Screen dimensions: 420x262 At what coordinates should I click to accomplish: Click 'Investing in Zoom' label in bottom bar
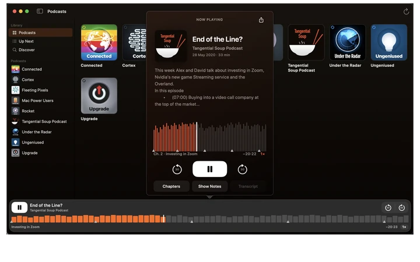26,226
